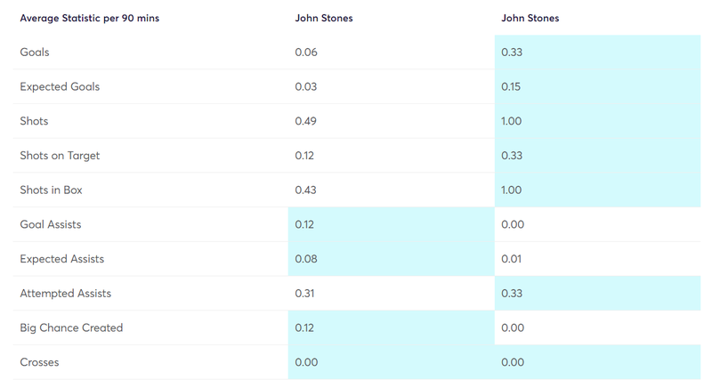Click Crosses 0.00 under the first John Stones column
Viewport: 712px width, 388px height.
(x=306, y=362)
